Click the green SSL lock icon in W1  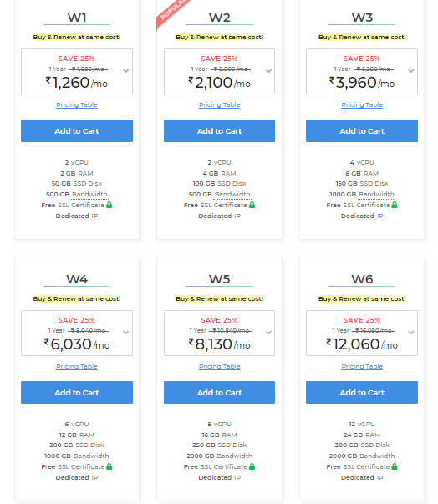(109, 205)
